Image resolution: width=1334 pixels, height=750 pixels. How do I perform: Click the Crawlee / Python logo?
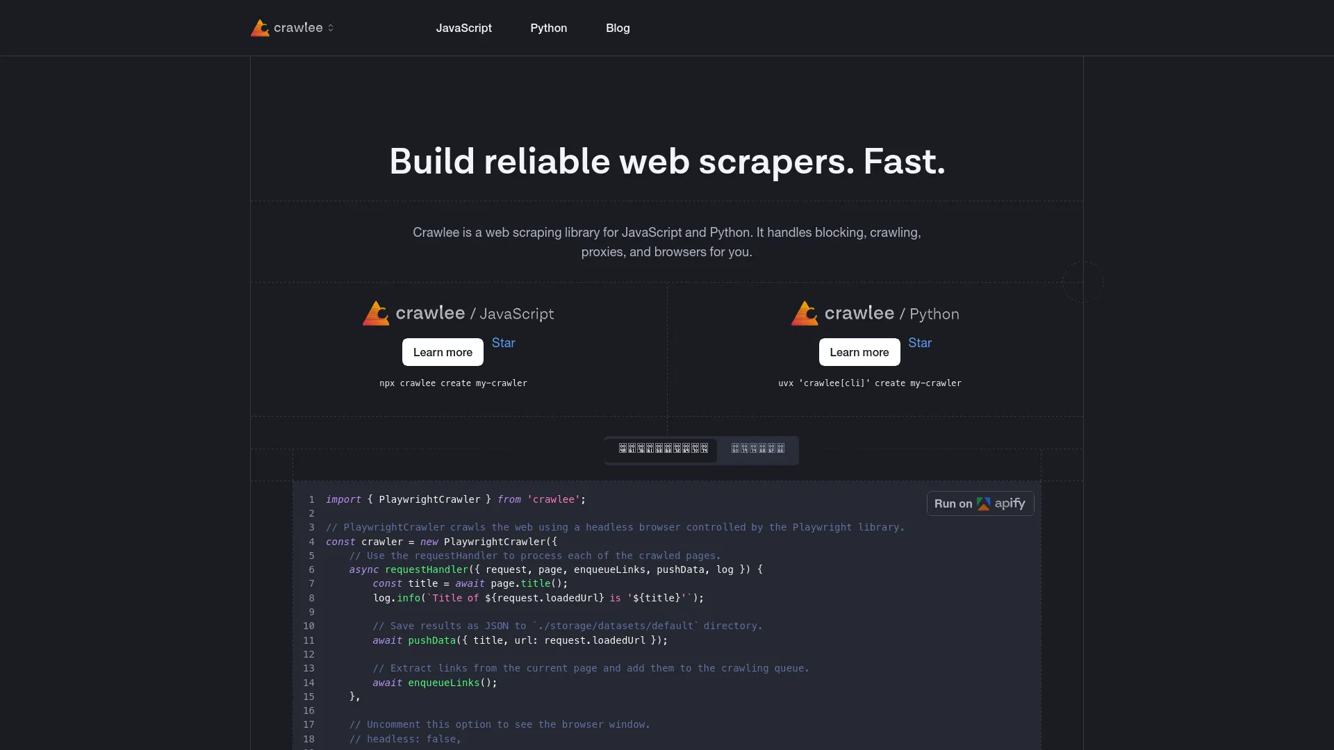(875, 313)
